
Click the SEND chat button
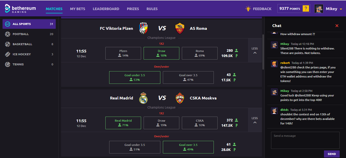coord(332,154)
